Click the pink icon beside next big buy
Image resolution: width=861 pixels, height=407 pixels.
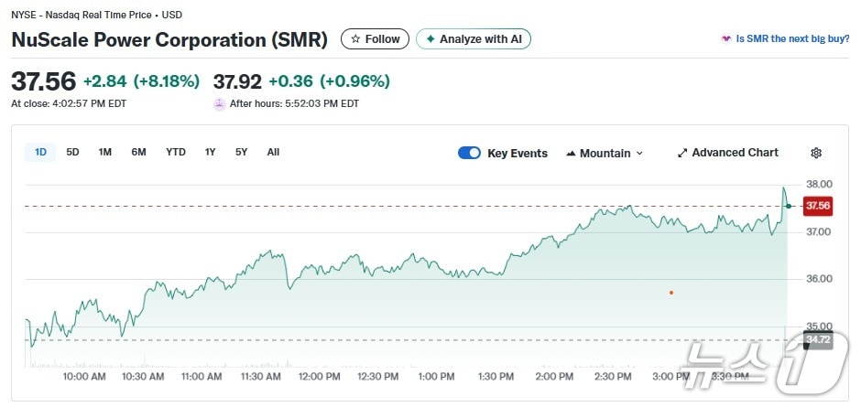click(x=726, y=39)
